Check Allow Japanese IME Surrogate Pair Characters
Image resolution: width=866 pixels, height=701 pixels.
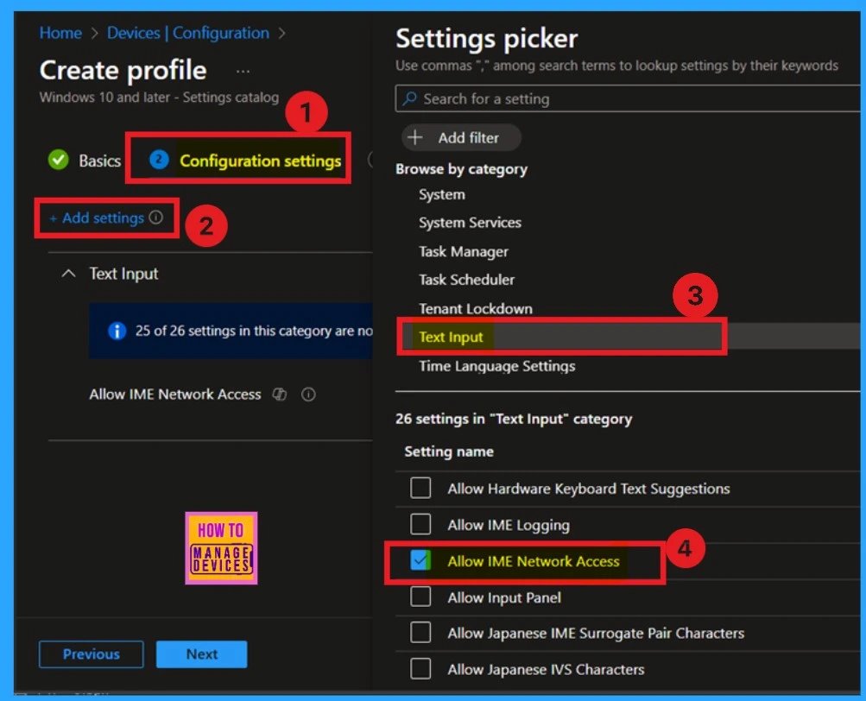(x=420, y=633)
